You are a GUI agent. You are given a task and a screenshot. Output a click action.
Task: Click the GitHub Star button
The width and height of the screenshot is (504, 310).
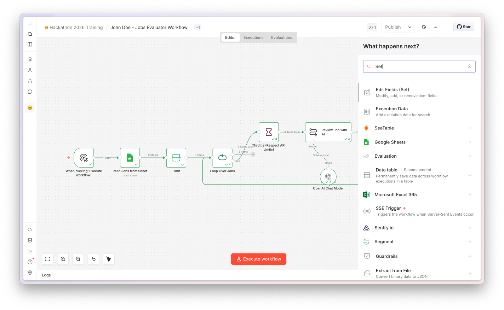[x=464, y=27]
